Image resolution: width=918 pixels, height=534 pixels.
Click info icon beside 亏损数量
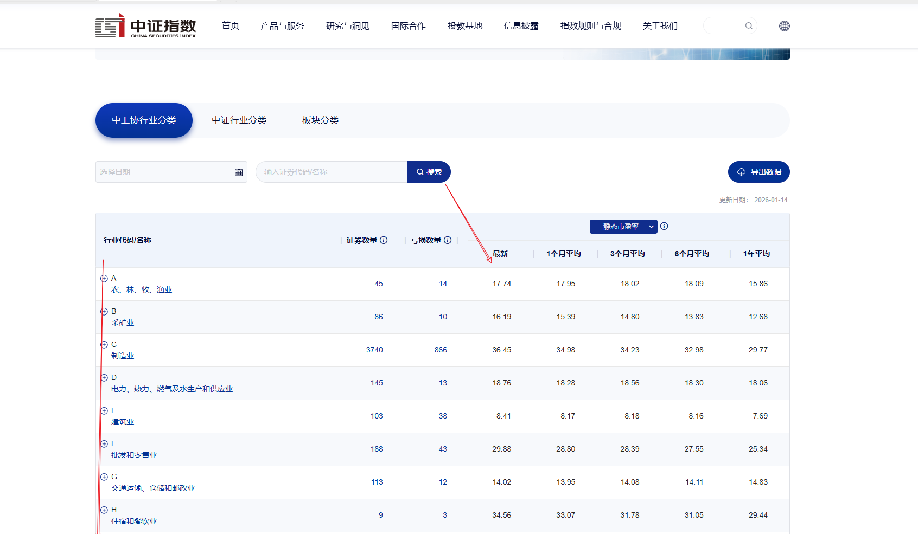coord(448,240)
